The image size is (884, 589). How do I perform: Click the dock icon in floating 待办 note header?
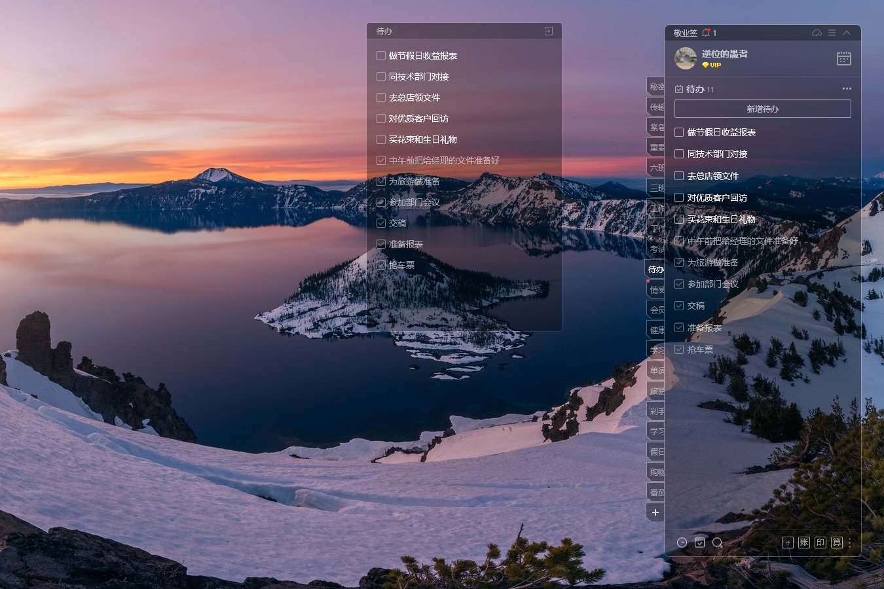(549, 31)
